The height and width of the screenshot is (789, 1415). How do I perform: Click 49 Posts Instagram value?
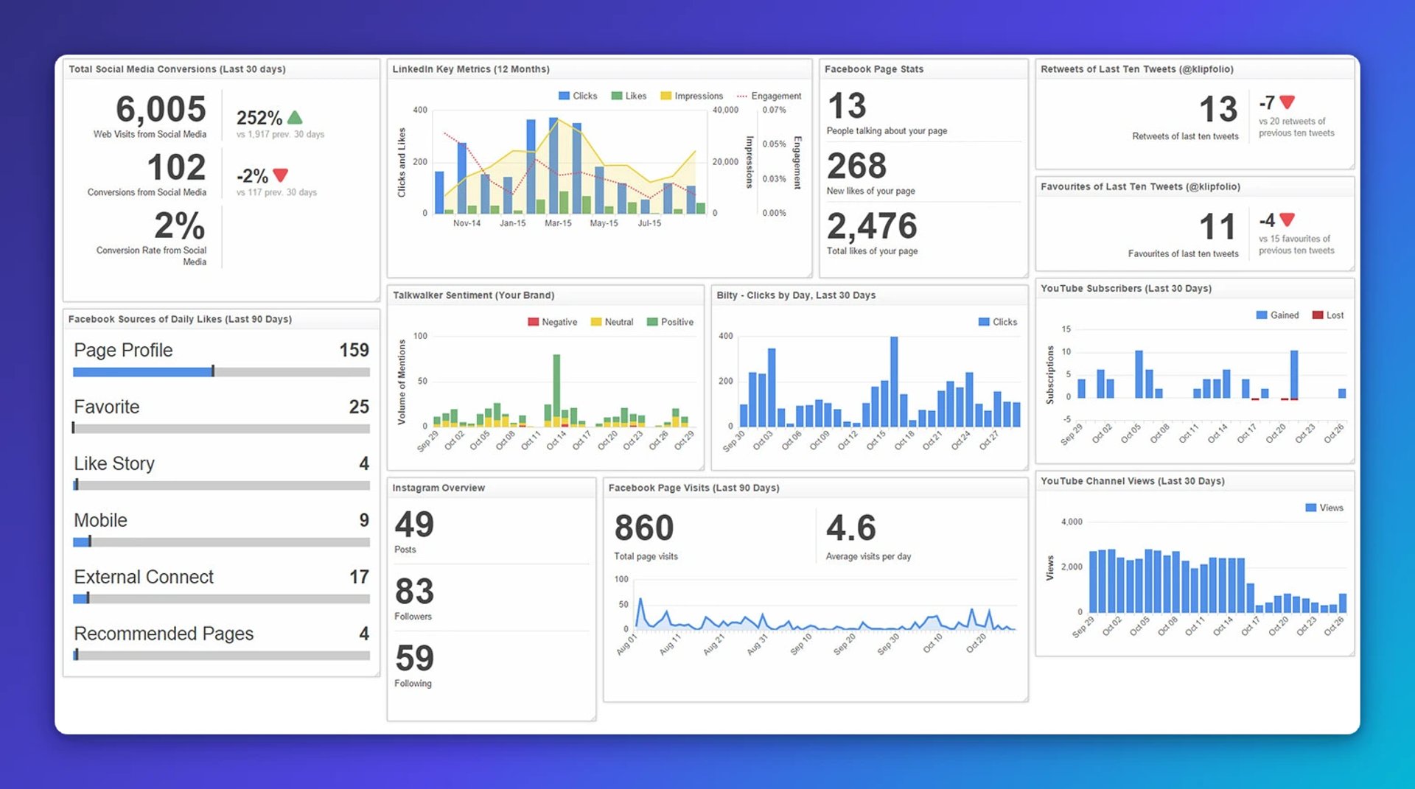[414, 525]
